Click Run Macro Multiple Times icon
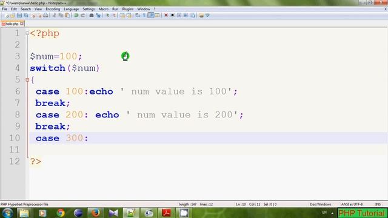The width and height of the screenshot is (388, 218). [x=186, y=15]
